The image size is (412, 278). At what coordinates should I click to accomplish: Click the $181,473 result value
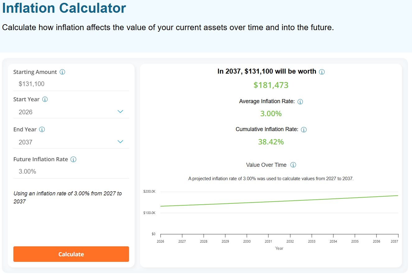[x=271, y=85]
